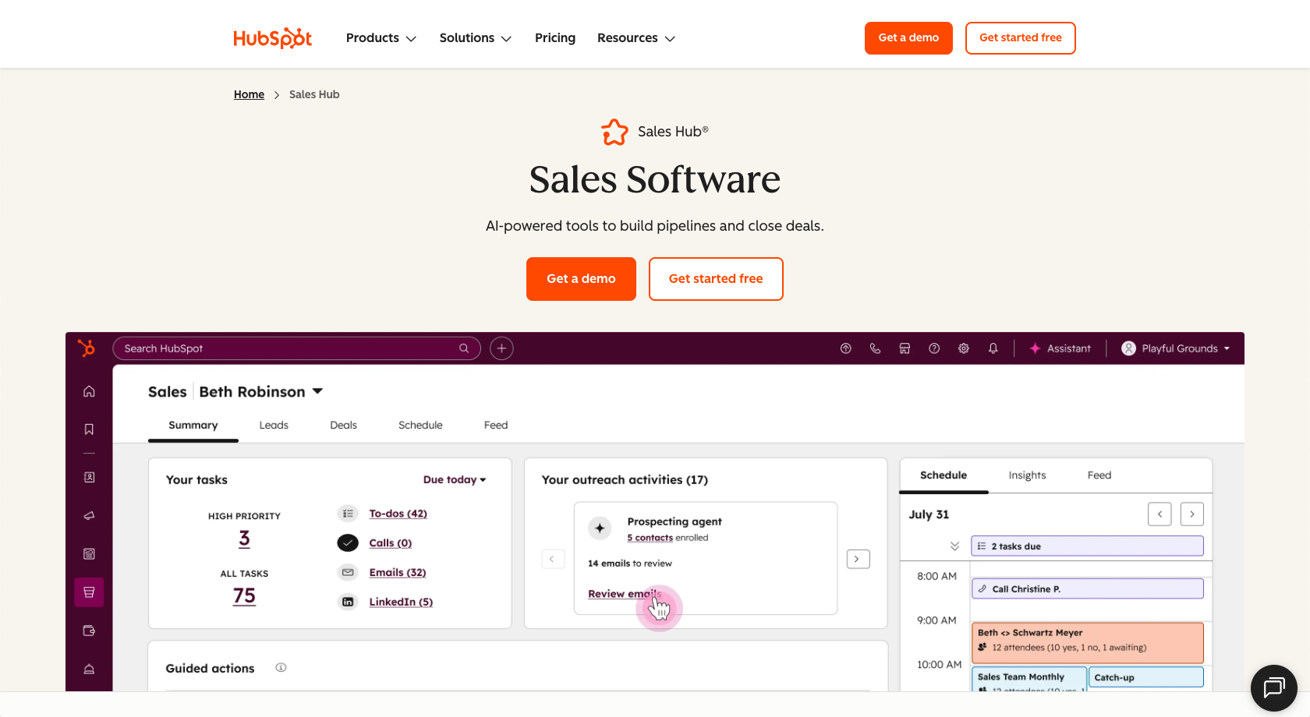Click the plus create button
The image size is (1310, 717).
tap(501, 348)
